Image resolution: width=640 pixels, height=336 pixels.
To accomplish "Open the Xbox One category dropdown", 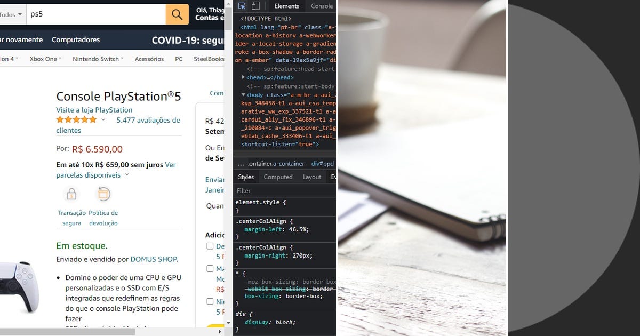I will pos(45,59).
